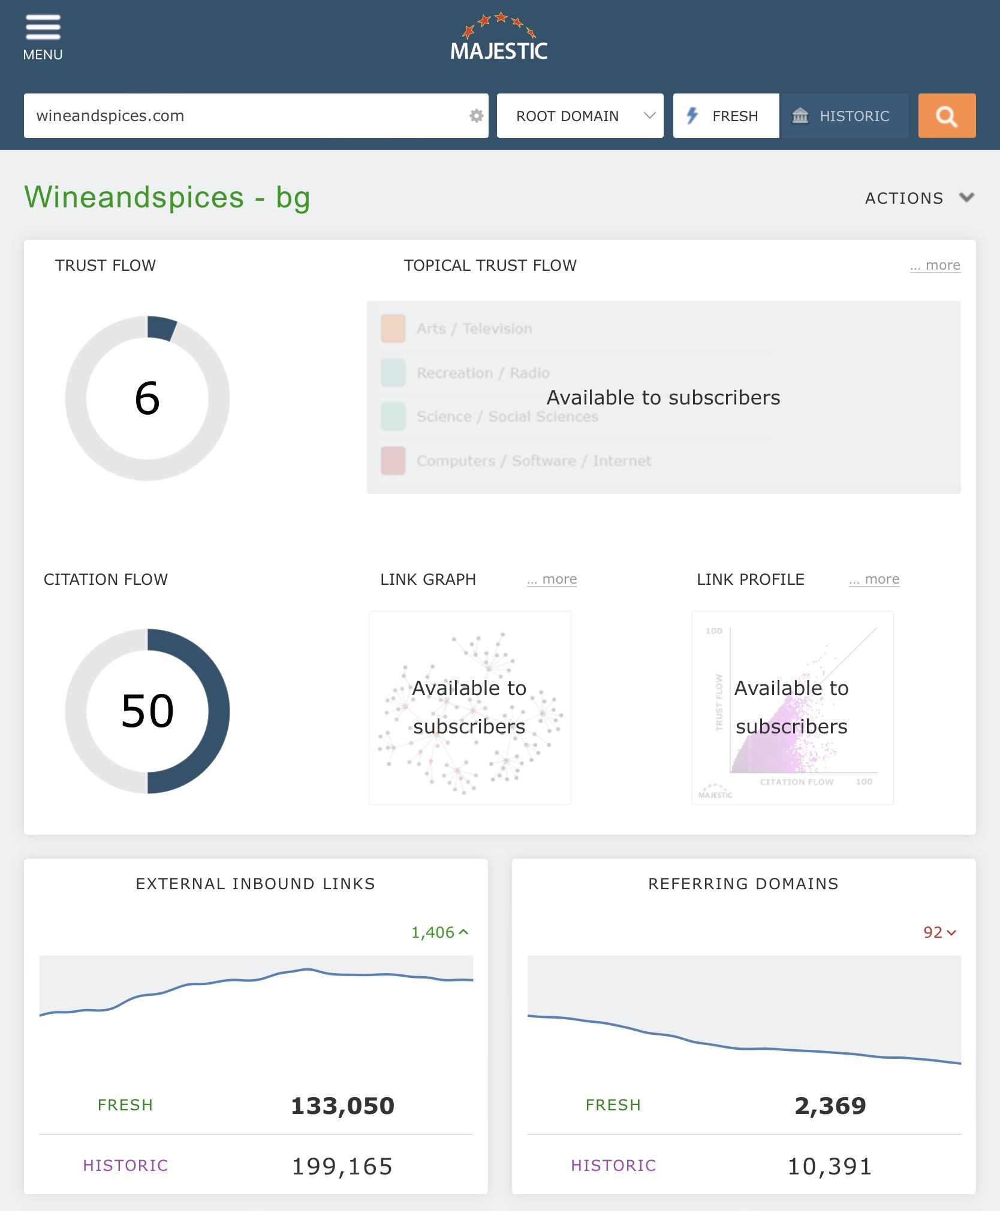1000x1211 pixels.
Task: Click Historic referring domains value 10,391
Action: [830, 1166]
